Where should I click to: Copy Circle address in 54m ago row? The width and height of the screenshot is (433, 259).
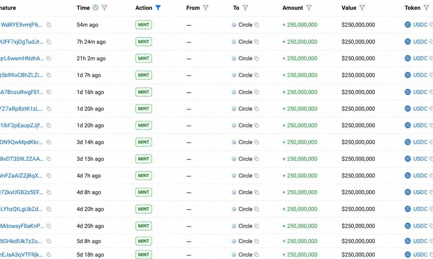point(257,25)
